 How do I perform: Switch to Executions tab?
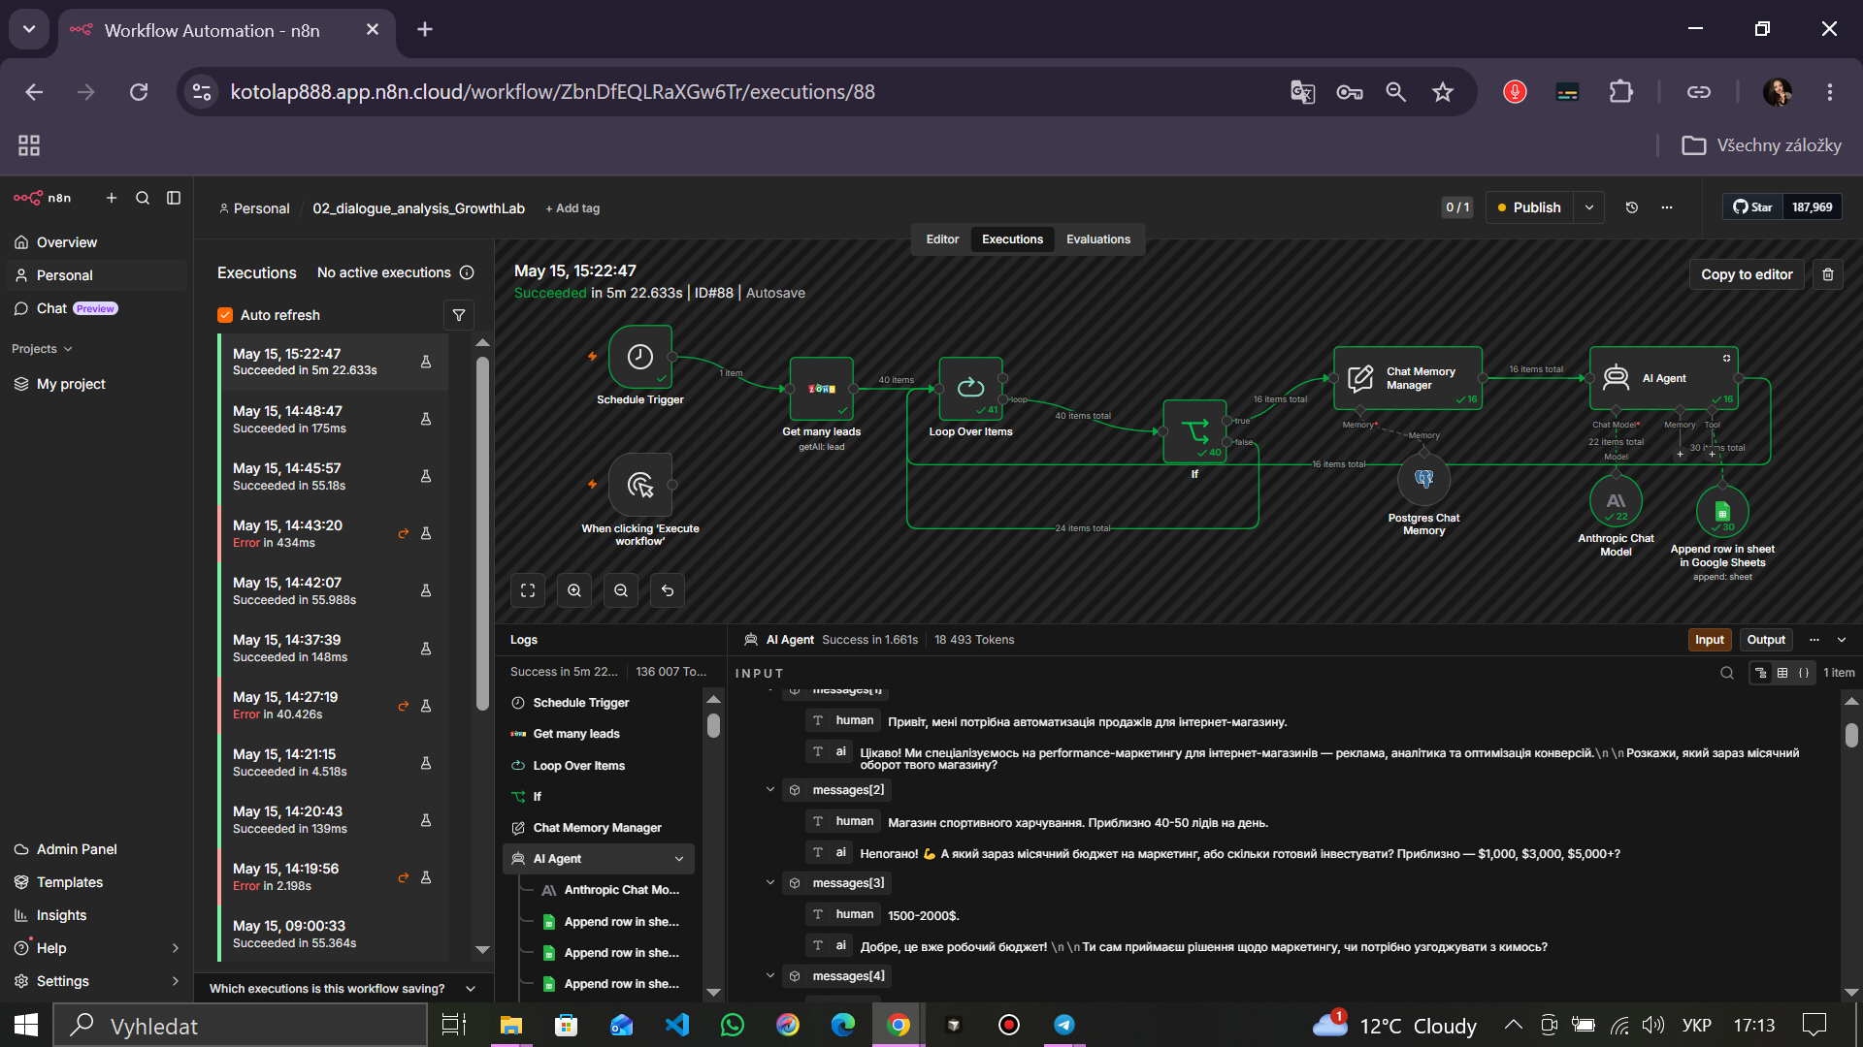pos(1012,239)
